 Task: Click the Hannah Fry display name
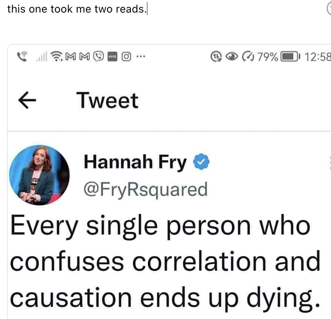[x=135, y=162]
